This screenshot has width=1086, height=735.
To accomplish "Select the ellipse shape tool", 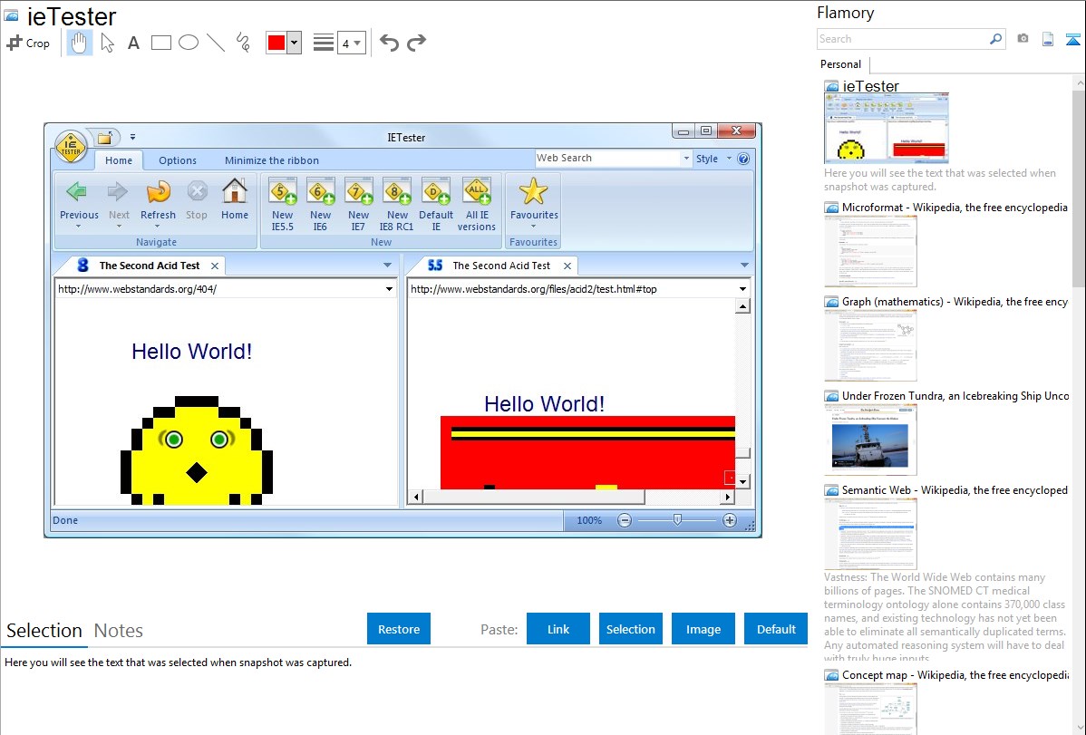I will (x=189, y=43).
